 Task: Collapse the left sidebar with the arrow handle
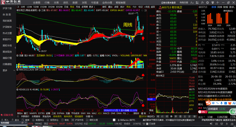15,48
